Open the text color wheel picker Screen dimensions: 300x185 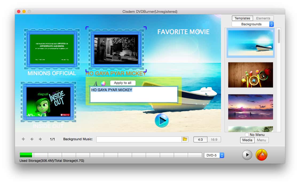coord(103,83)
